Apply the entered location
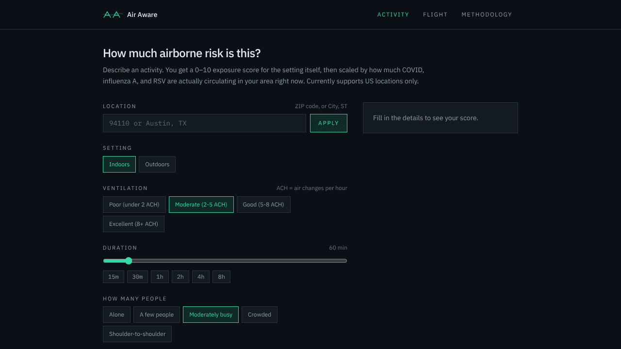The image size is (621, 349). coord(328,123)
